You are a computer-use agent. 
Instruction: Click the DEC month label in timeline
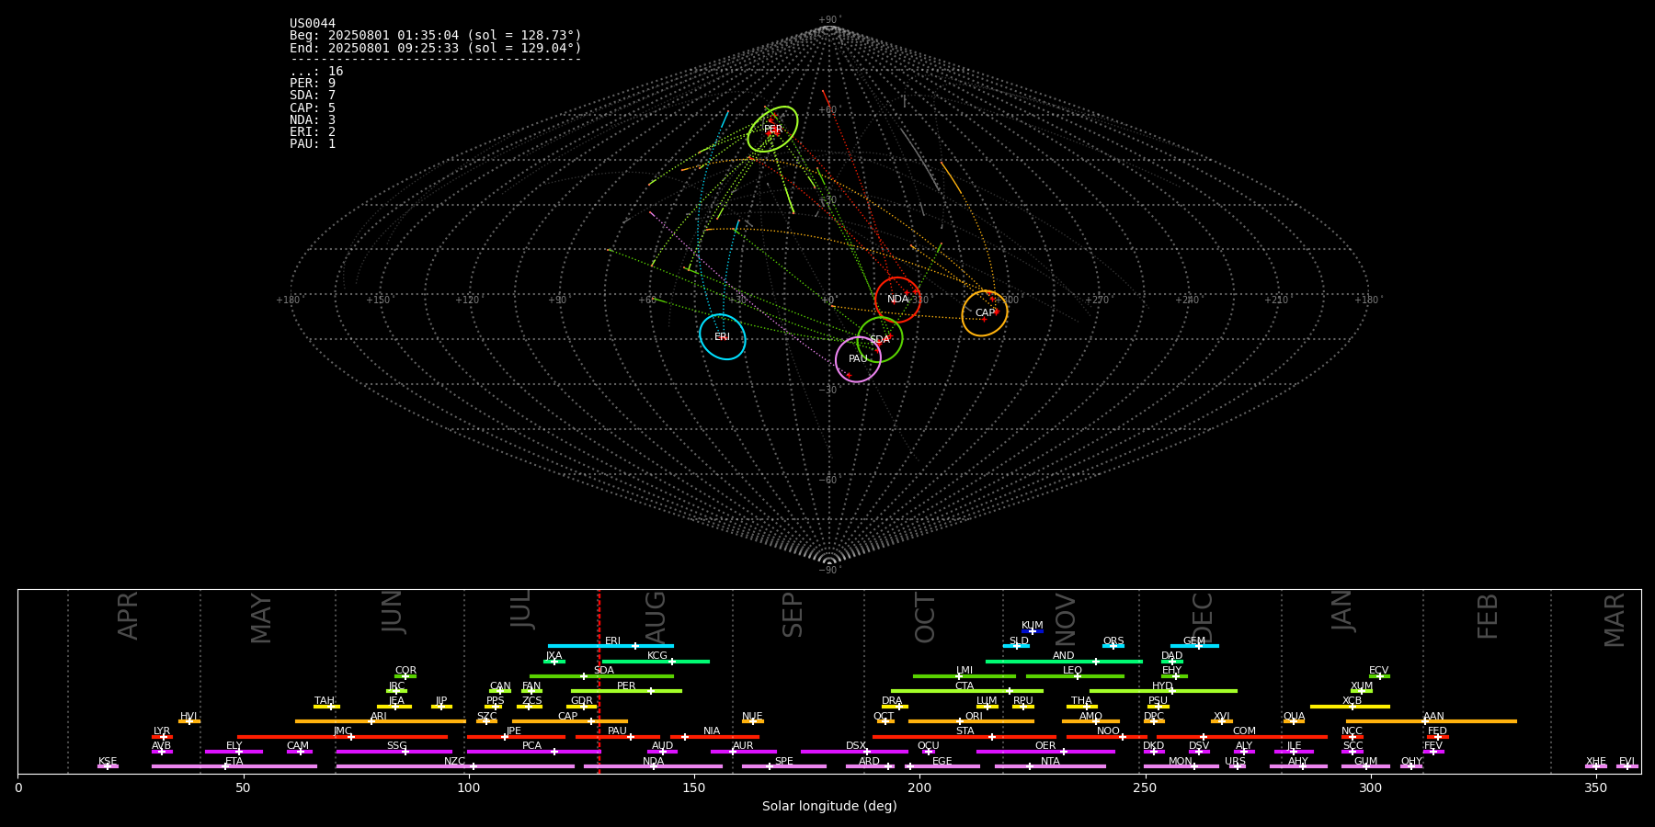click(1203, 617)
